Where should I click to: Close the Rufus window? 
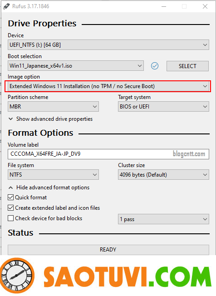point(205,6)
